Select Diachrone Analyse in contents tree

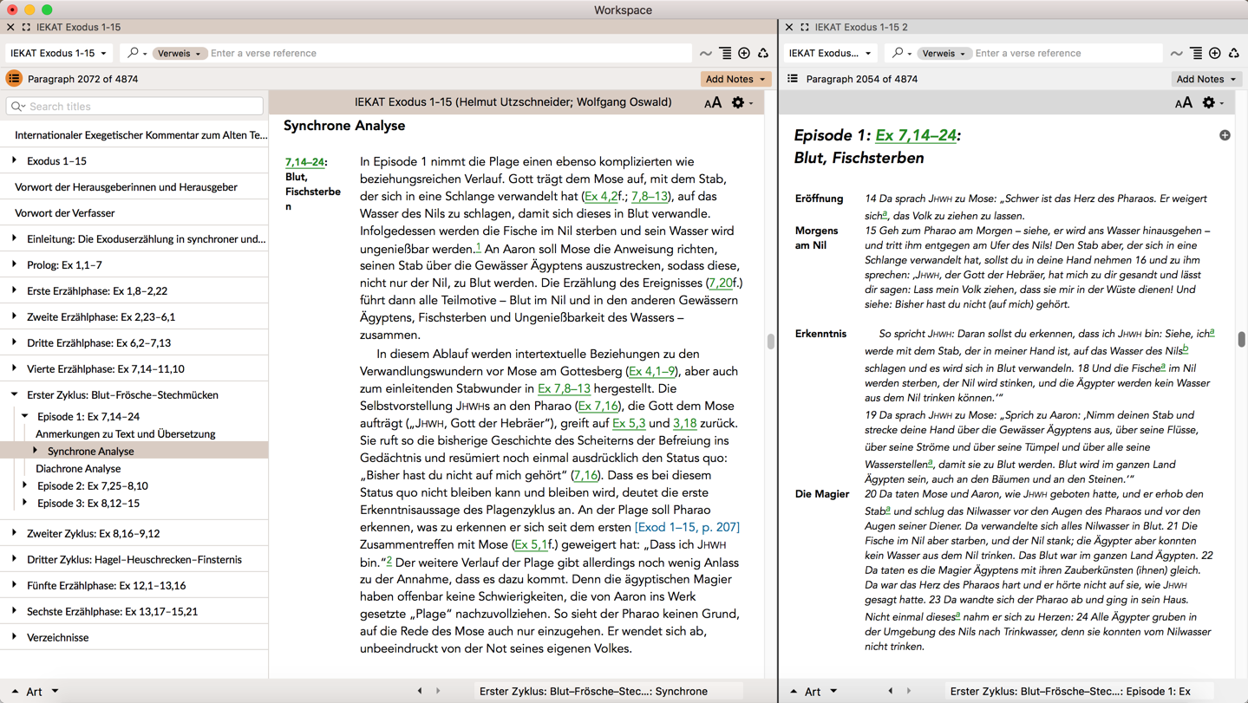click(78, 468)
